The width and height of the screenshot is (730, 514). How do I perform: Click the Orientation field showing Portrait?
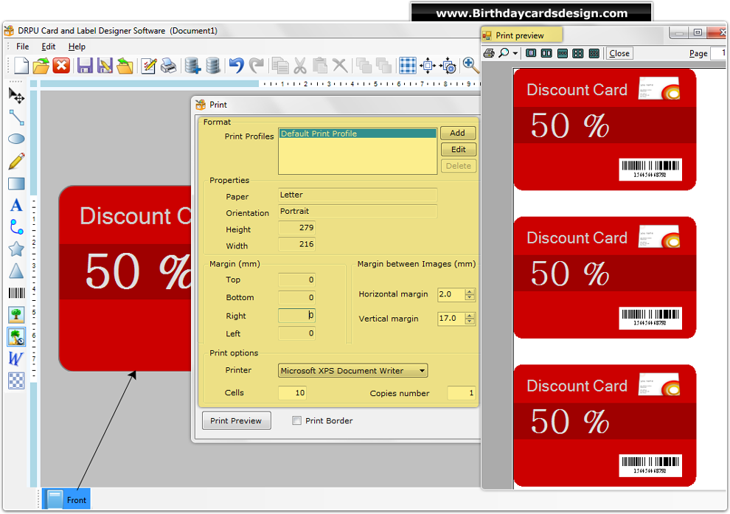click(358, 212)
